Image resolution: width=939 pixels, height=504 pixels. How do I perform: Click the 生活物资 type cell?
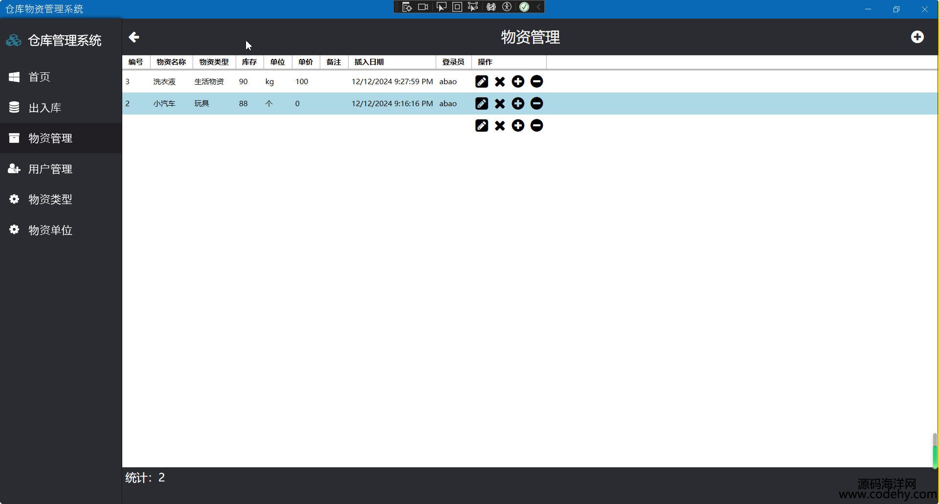point(209,82)
